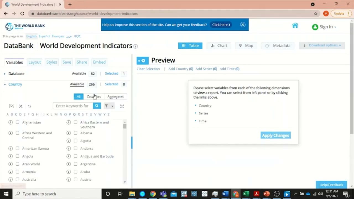Switch to the Layout tab
Image resolution: width=354 pixels, height=199 pixels.
pos(35,62)
